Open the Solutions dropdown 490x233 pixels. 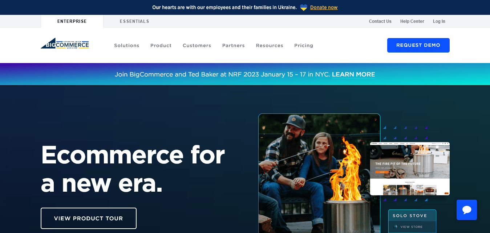[126, 45]
